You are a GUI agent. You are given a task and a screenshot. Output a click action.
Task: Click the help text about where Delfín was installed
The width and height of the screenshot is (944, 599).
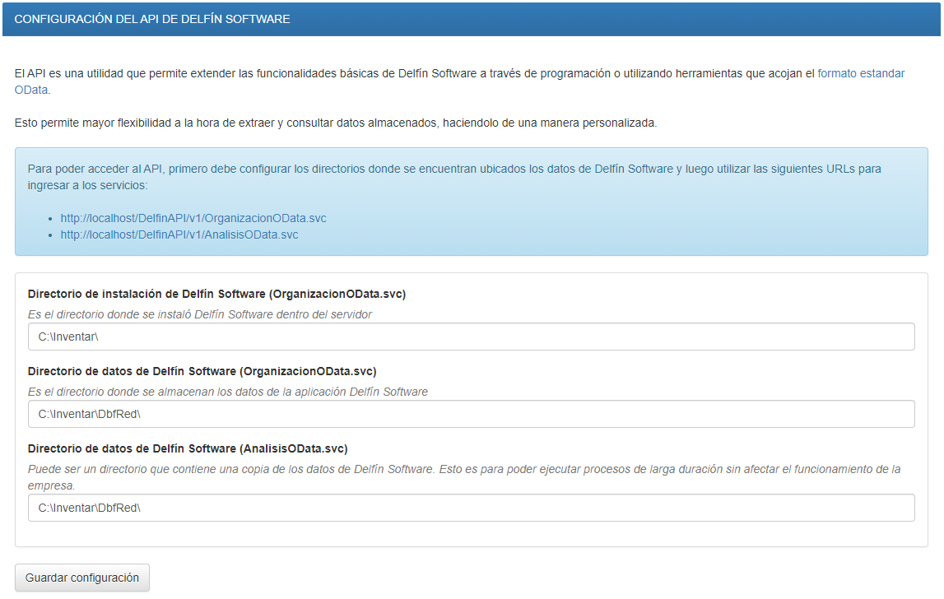click(x=199, y=314)
